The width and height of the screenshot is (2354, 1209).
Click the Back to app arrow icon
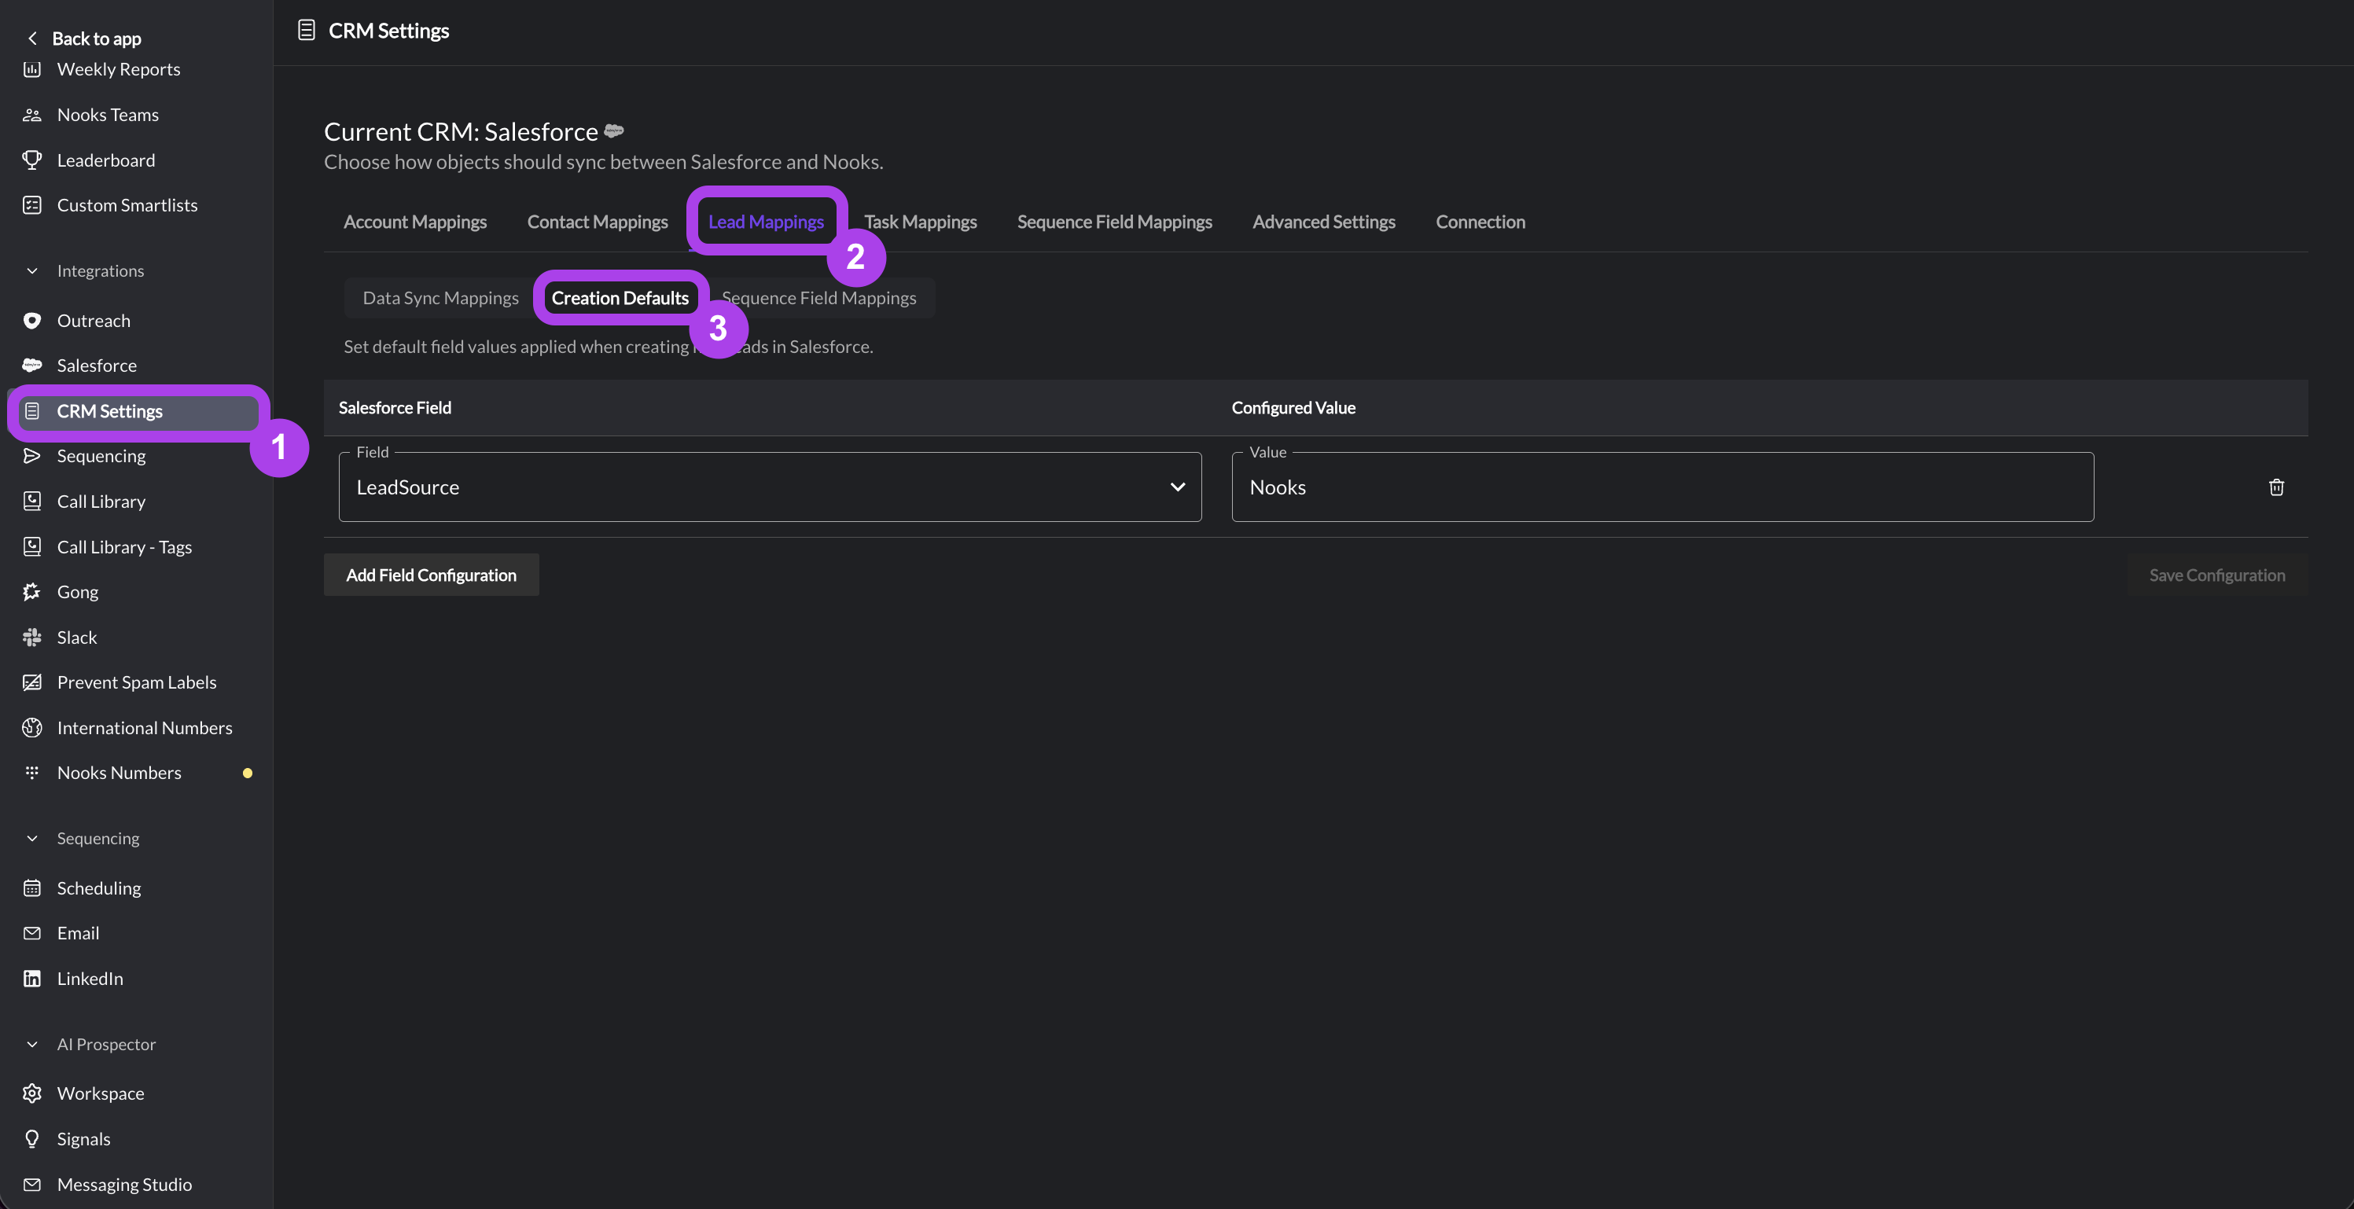(x=32, y=39)
